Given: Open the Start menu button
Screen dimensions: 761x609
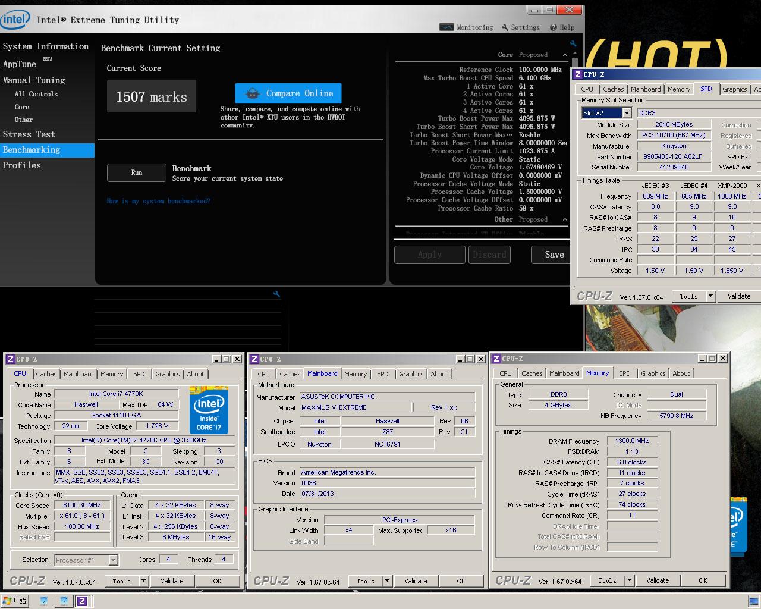Looking at the screenshot, I should click(x=14, y=601).
